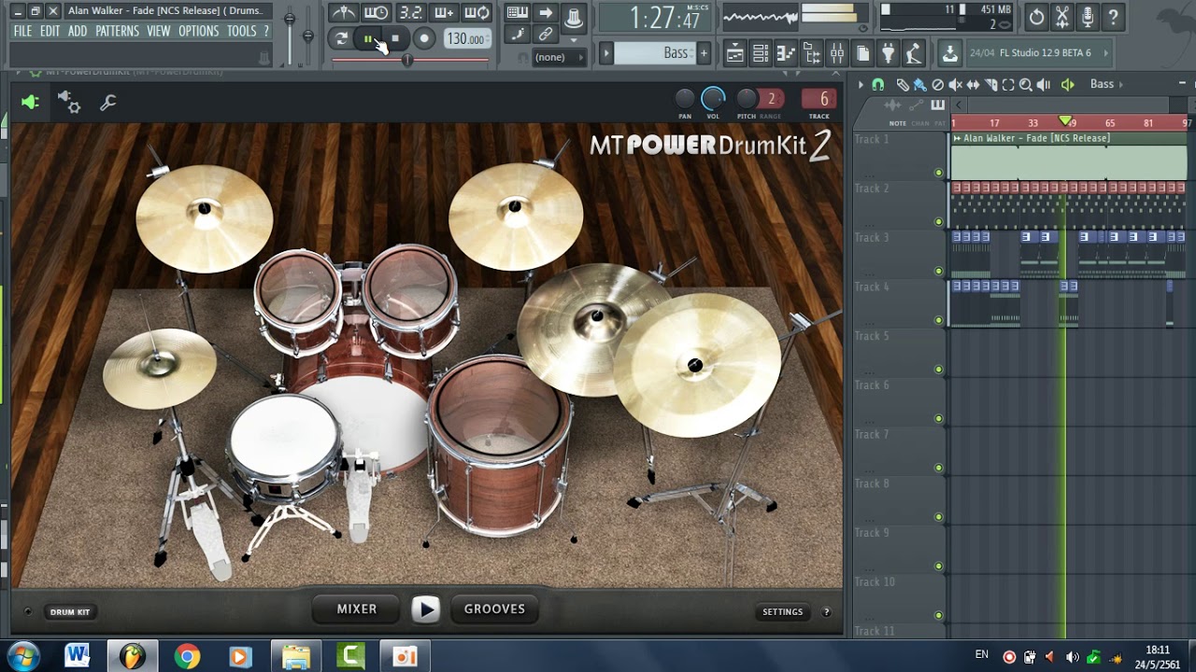
Task: Click the microphone one-click recording icon
Action: 1088,17
